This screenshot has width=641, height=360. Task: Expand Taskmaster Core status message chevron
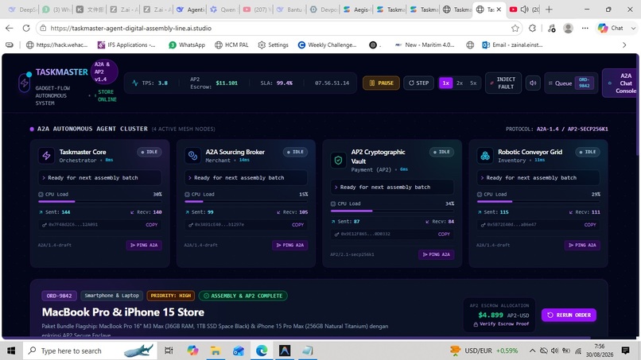(44, 178)
